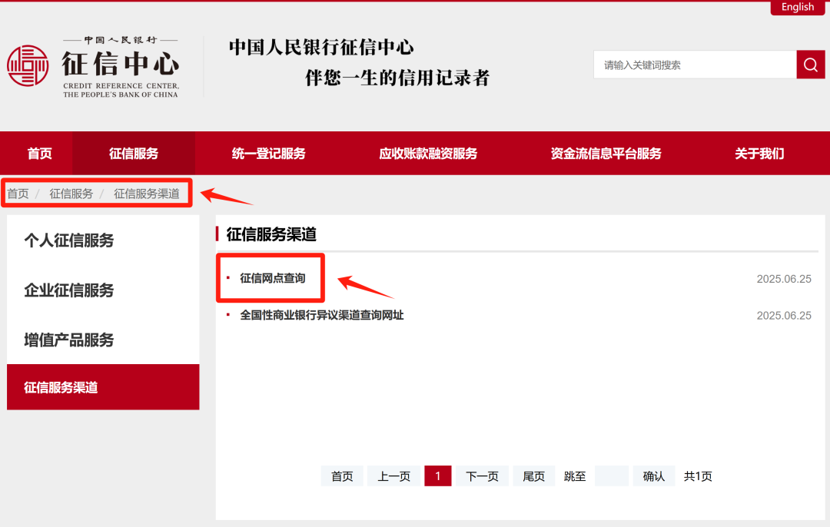This screenshot has height=527, width=830.
Task: Click the page jump input box
Action: point(611,476)
